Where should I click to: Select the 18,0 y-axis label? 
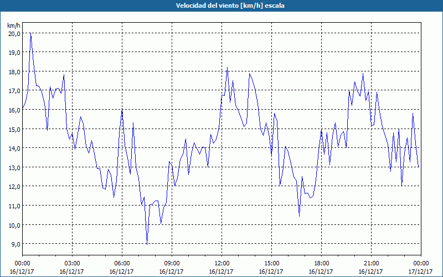14,72
